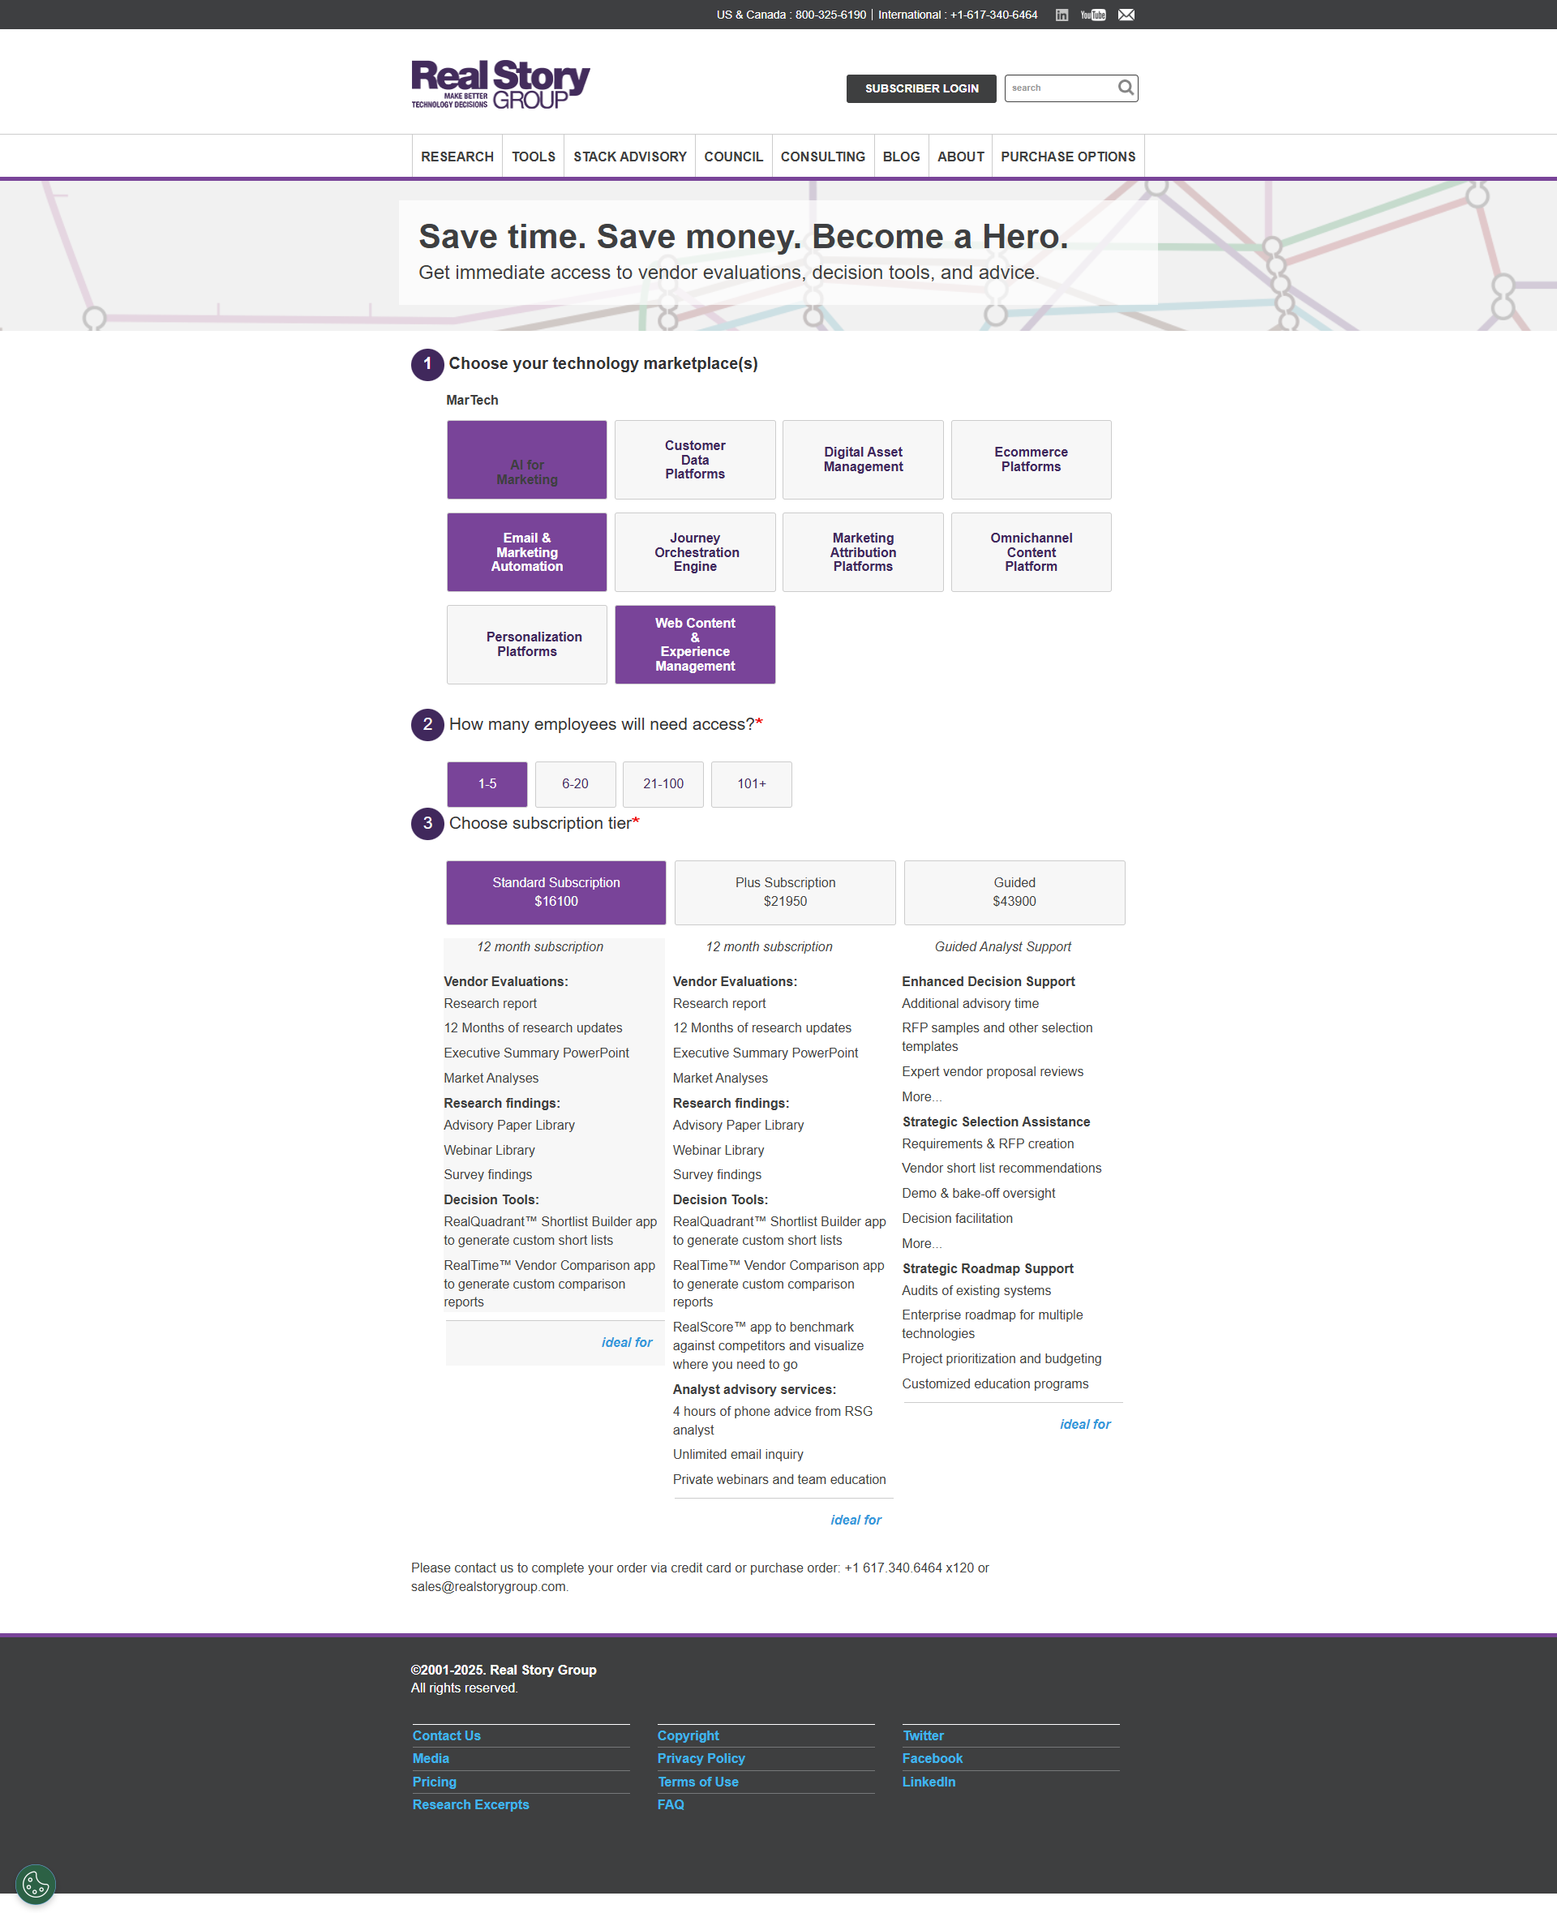Open FAQ footer link
1557x1913 pixels.
click(x=670, y=1804)
